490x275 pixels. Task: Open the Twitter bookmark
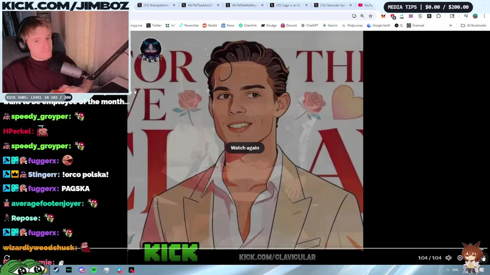[154, 26]
